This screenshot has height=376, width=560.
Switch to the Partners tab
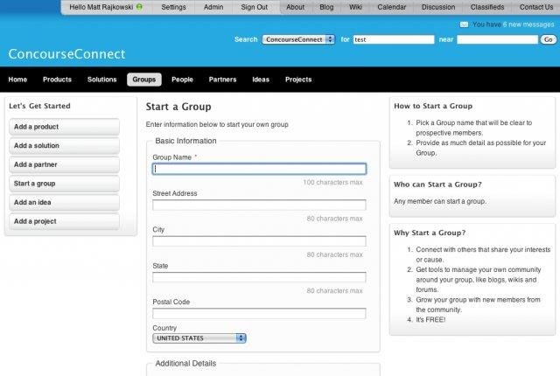[x=222, y=80]
